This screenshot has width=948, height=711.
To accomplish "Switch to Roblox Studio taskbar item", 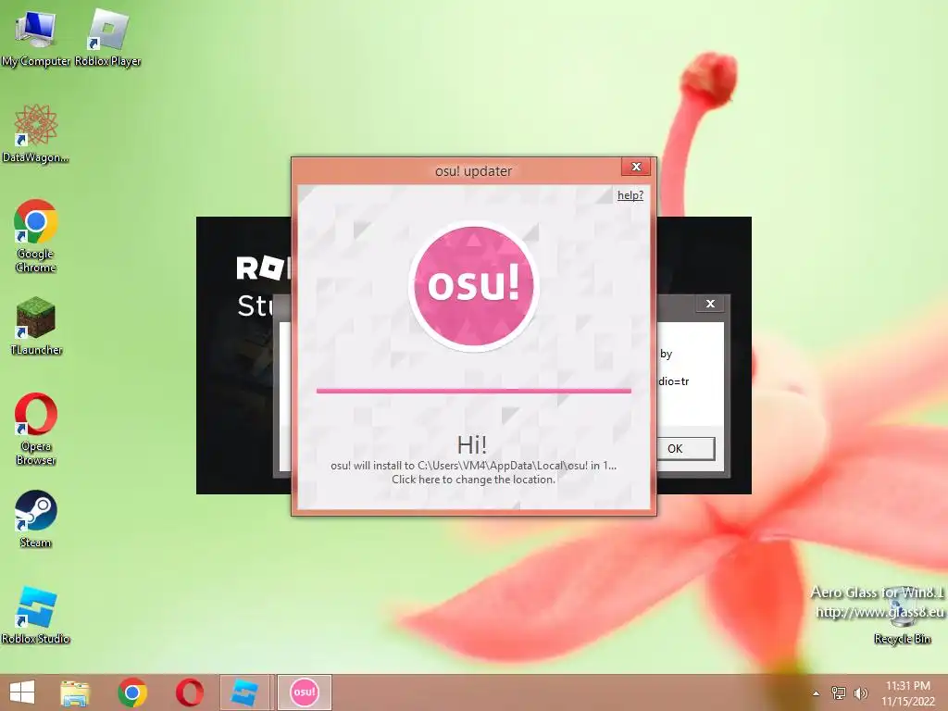I will pyautogui.click(x=246, y=692).
